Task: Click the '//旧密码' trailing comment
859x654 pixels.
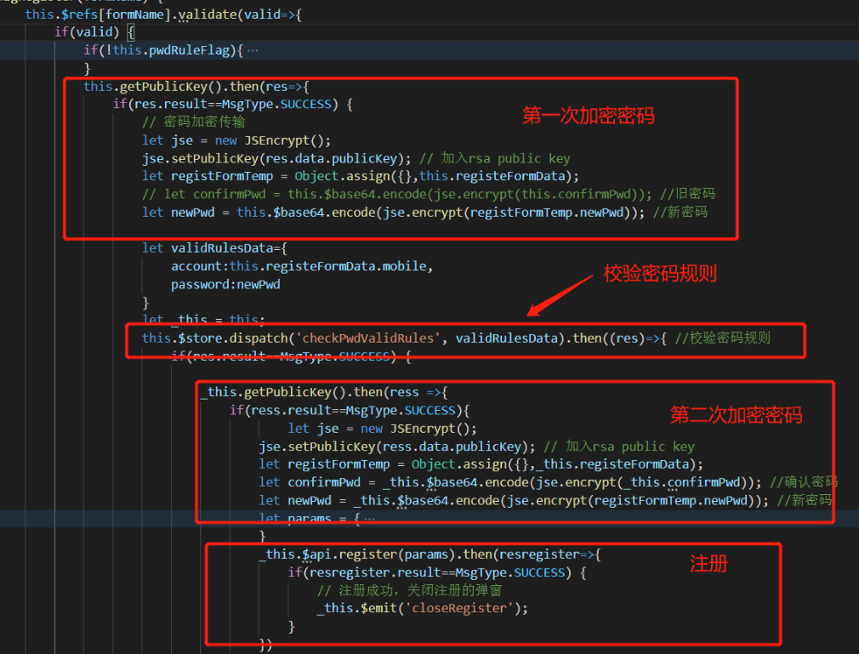Action: coord(687,194)
